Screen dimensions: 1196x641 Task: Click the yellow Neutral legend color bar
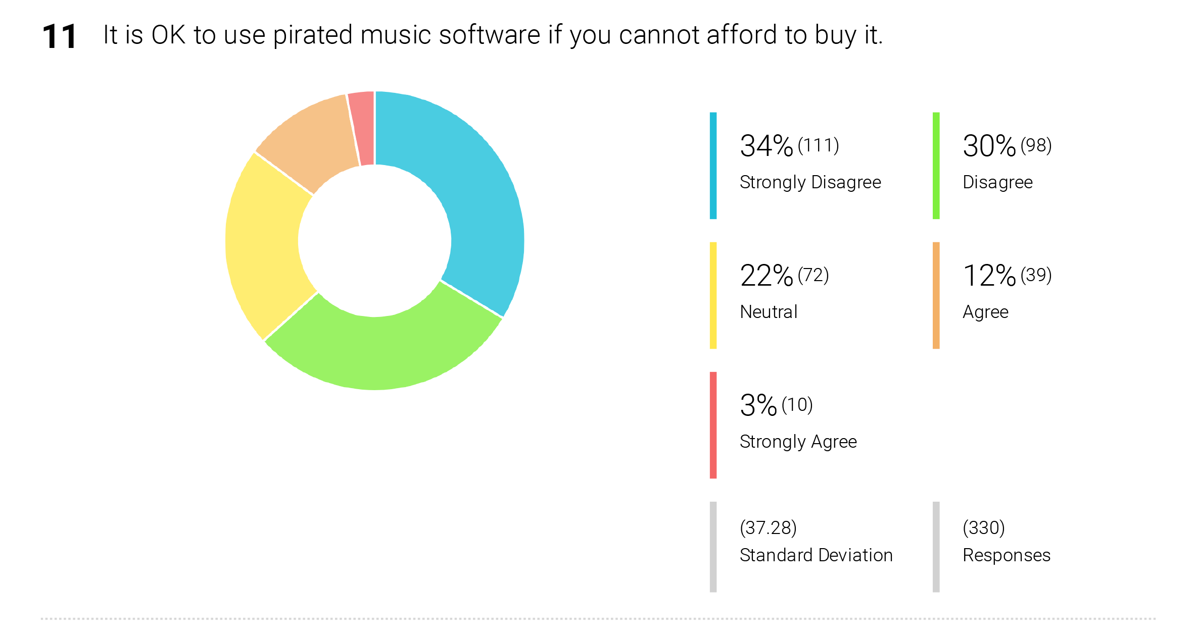pos(713,295)
